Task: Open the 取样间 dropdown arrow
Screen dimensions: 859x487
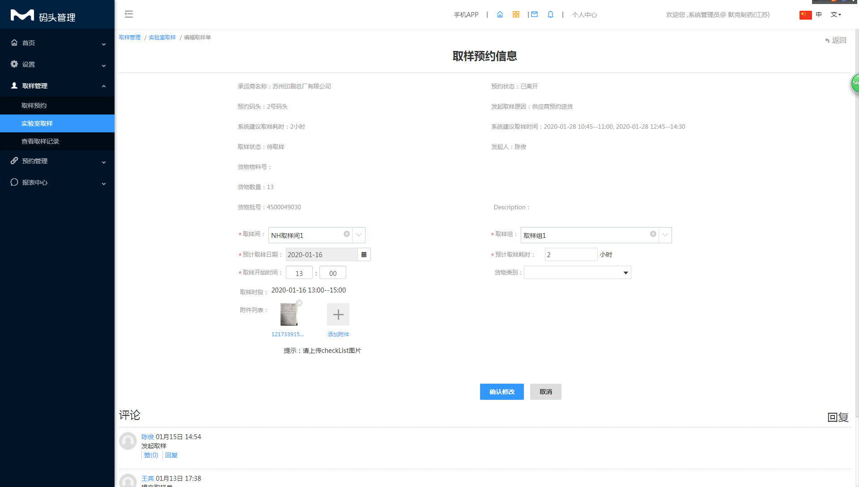Action: [x=359, y=235]
